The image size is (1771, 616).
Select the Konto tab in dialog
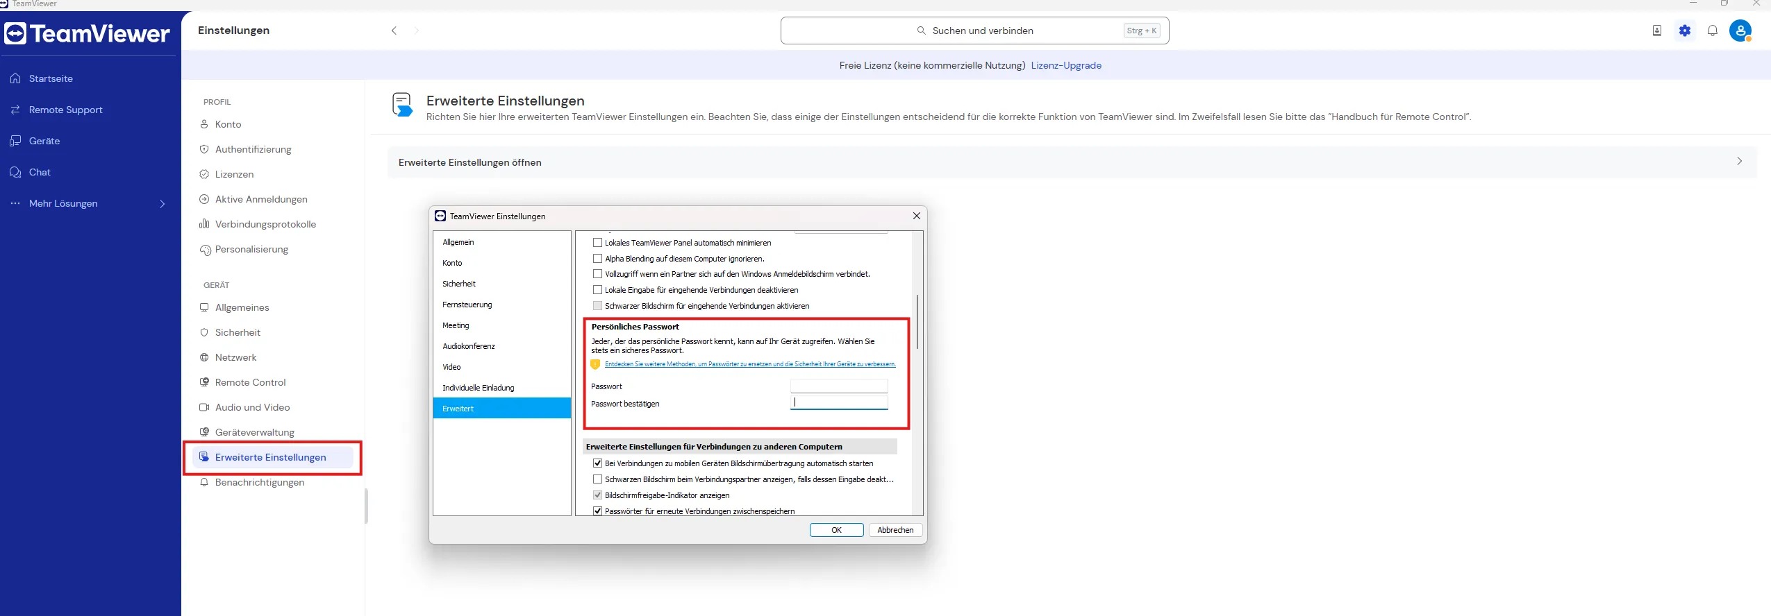pyautogui.click(x=502, y=263)
